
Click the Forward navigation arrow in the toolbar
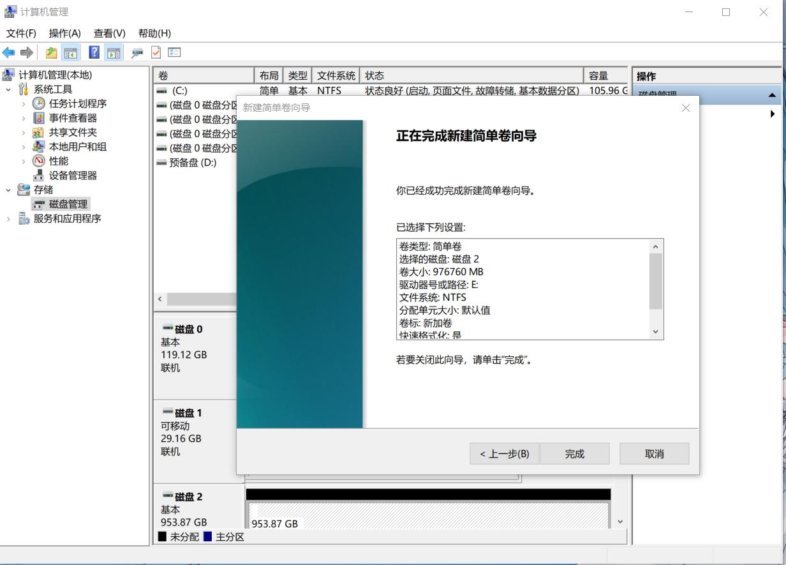point(26,52)
